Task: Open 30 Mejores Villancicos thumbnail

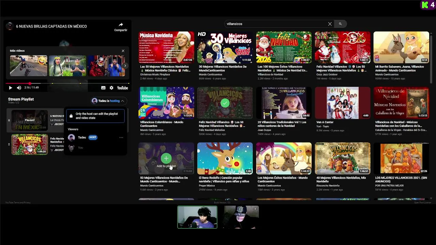Action: (x=225, y=47)
